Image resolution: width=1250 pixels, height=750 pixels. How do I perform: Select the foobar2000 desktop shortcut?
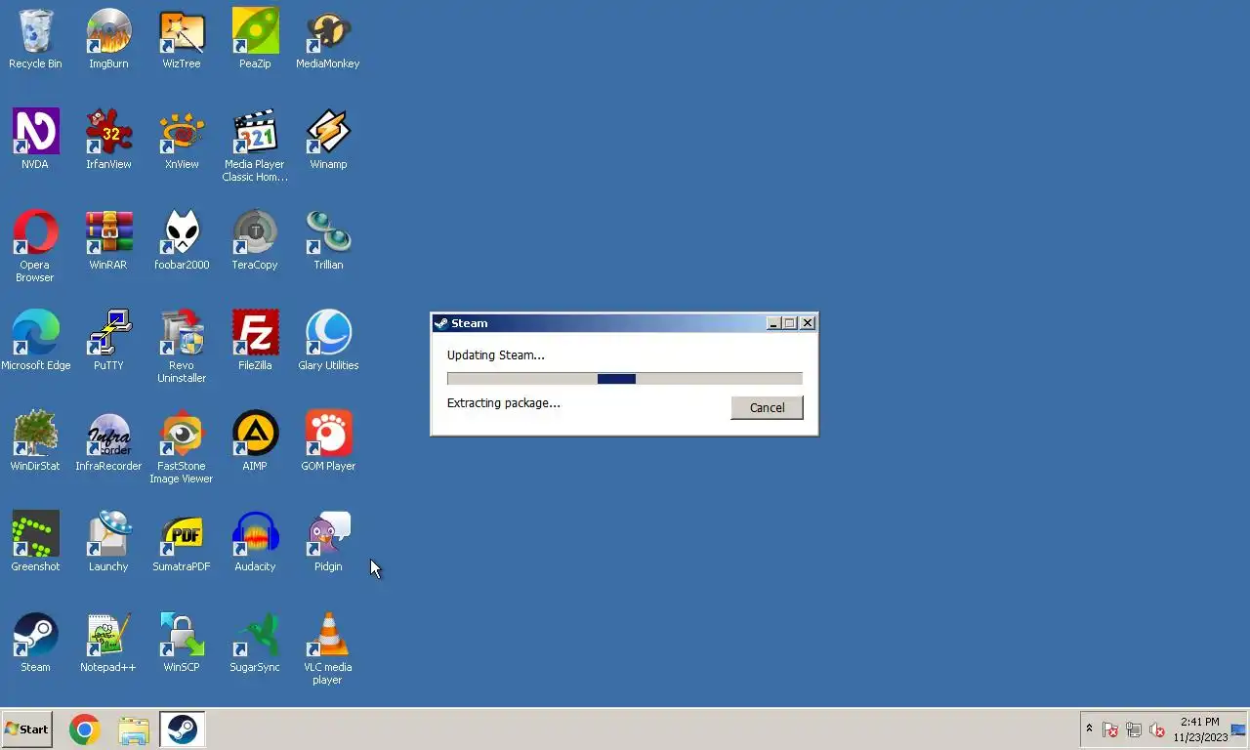click(182, 240)
